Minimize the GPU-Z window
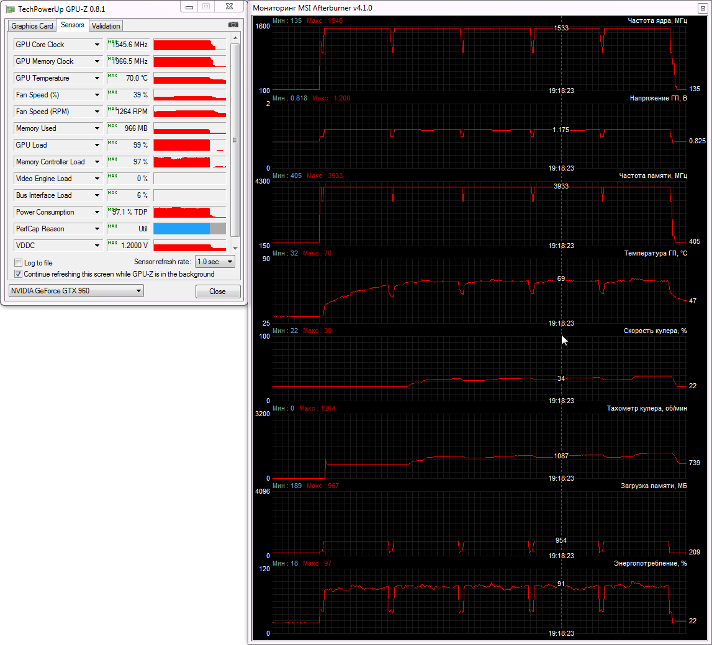Screen dimensions: 712x645 [189, 7]
